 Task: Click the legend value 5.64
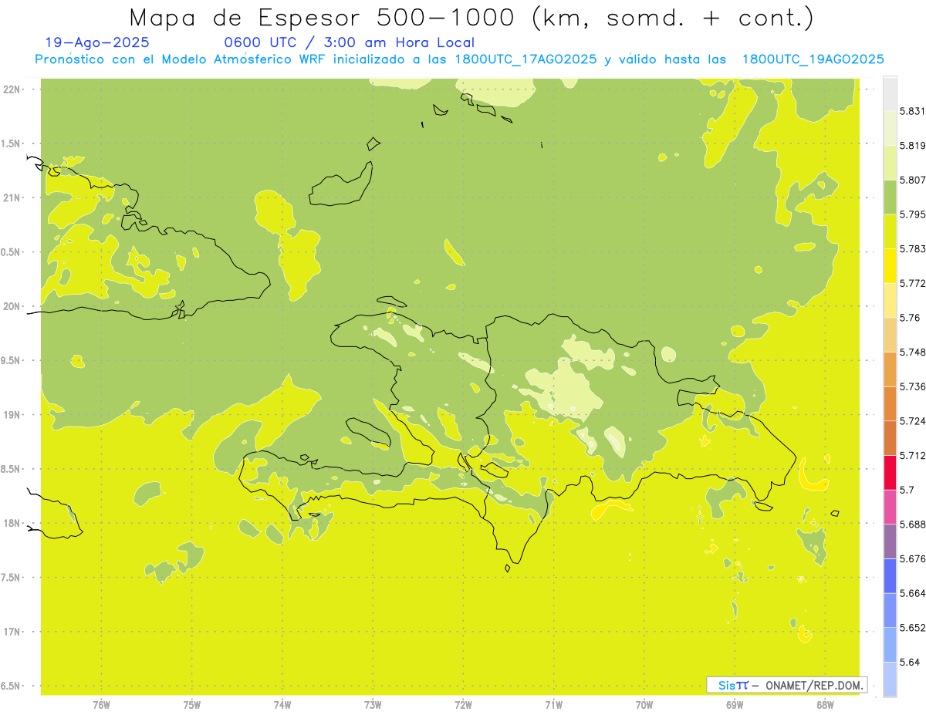point(909,663)
